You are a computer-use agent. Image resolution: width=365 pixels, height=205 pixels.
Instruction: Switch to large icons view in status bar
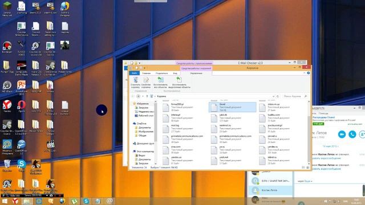308,167
